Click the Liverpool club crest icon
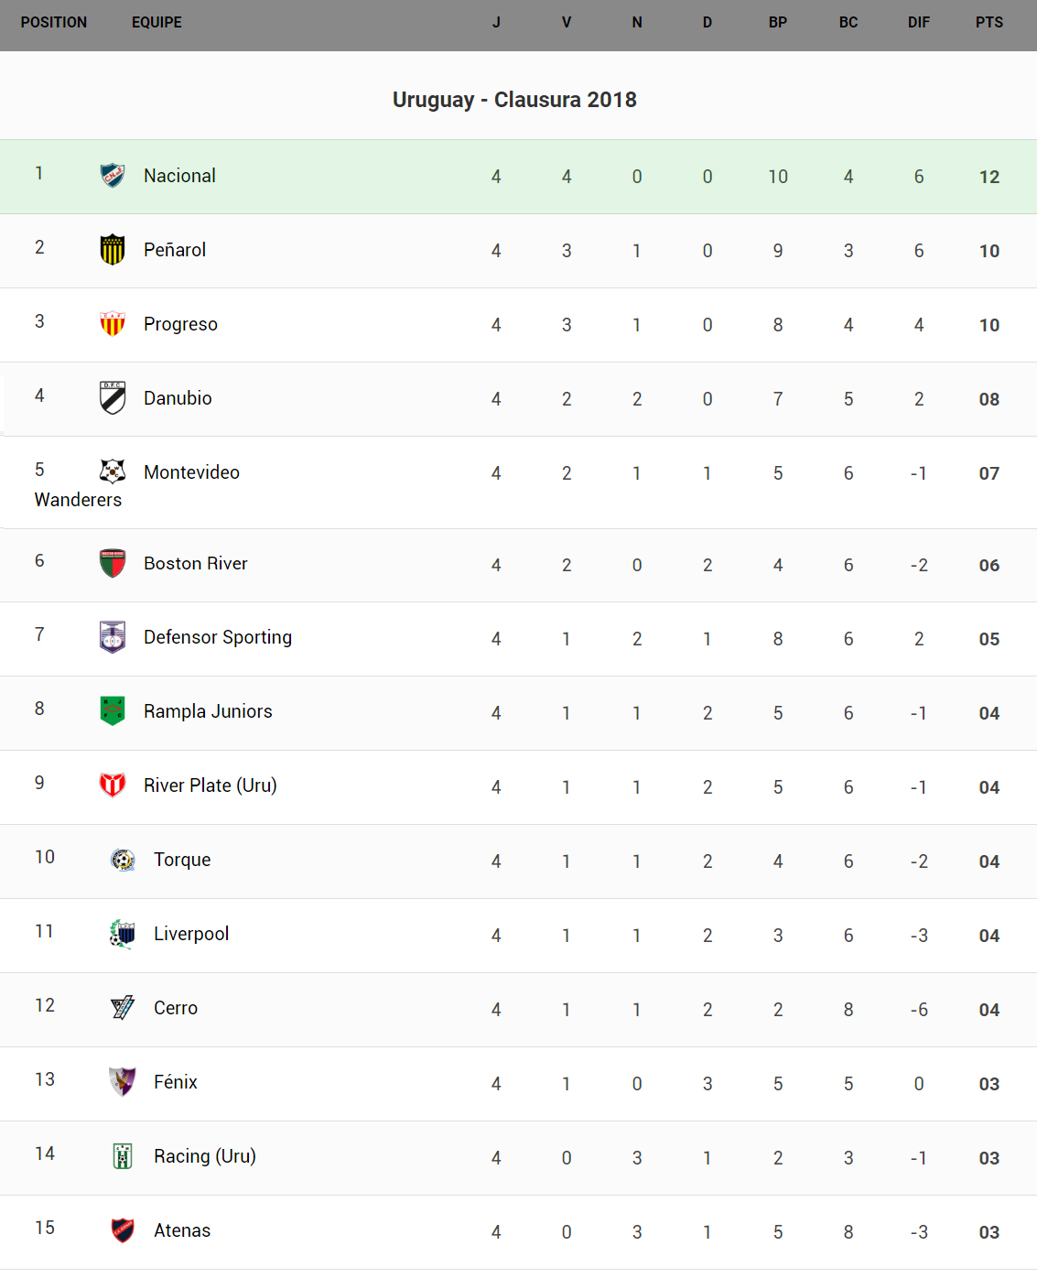The height and width of the screenshot is (1278, 1037). pyautogui.click(x=123, y=934)
